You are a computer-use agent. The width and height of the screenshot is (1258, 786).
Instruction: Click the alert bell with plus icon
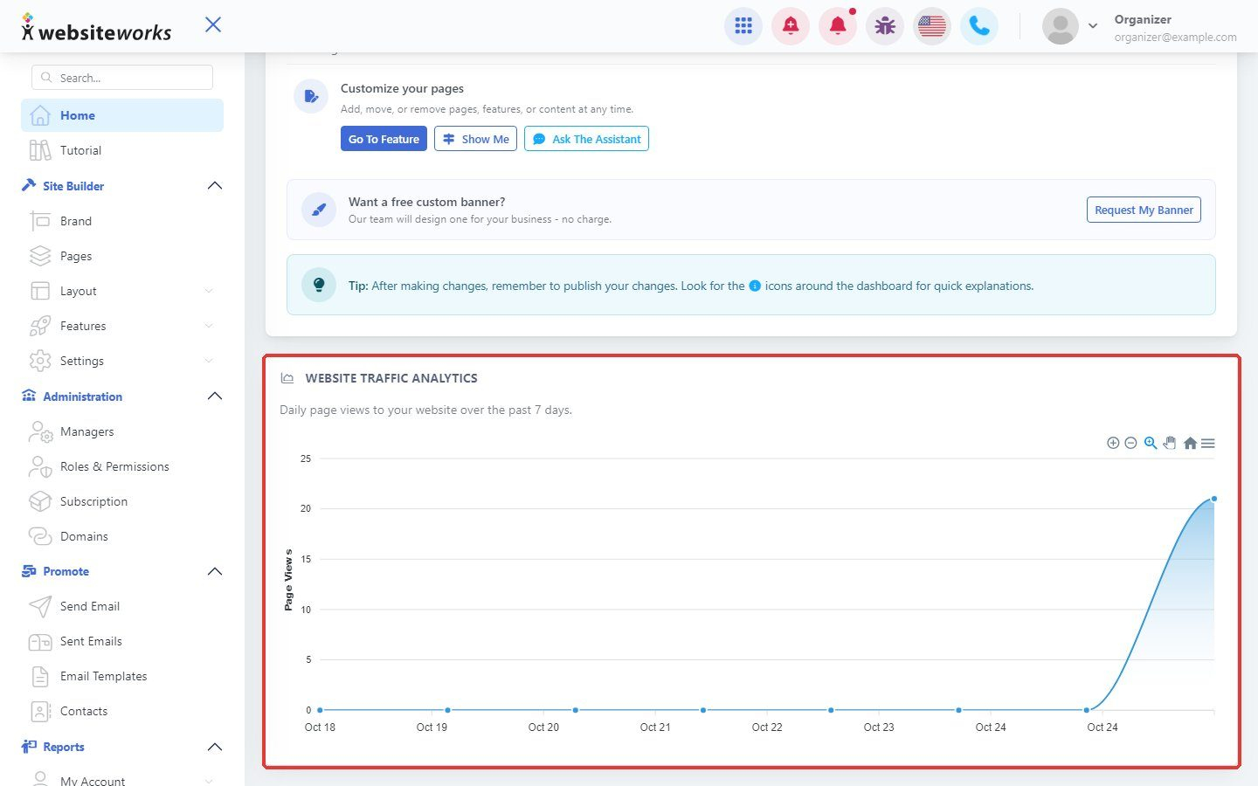pos(791,26)
